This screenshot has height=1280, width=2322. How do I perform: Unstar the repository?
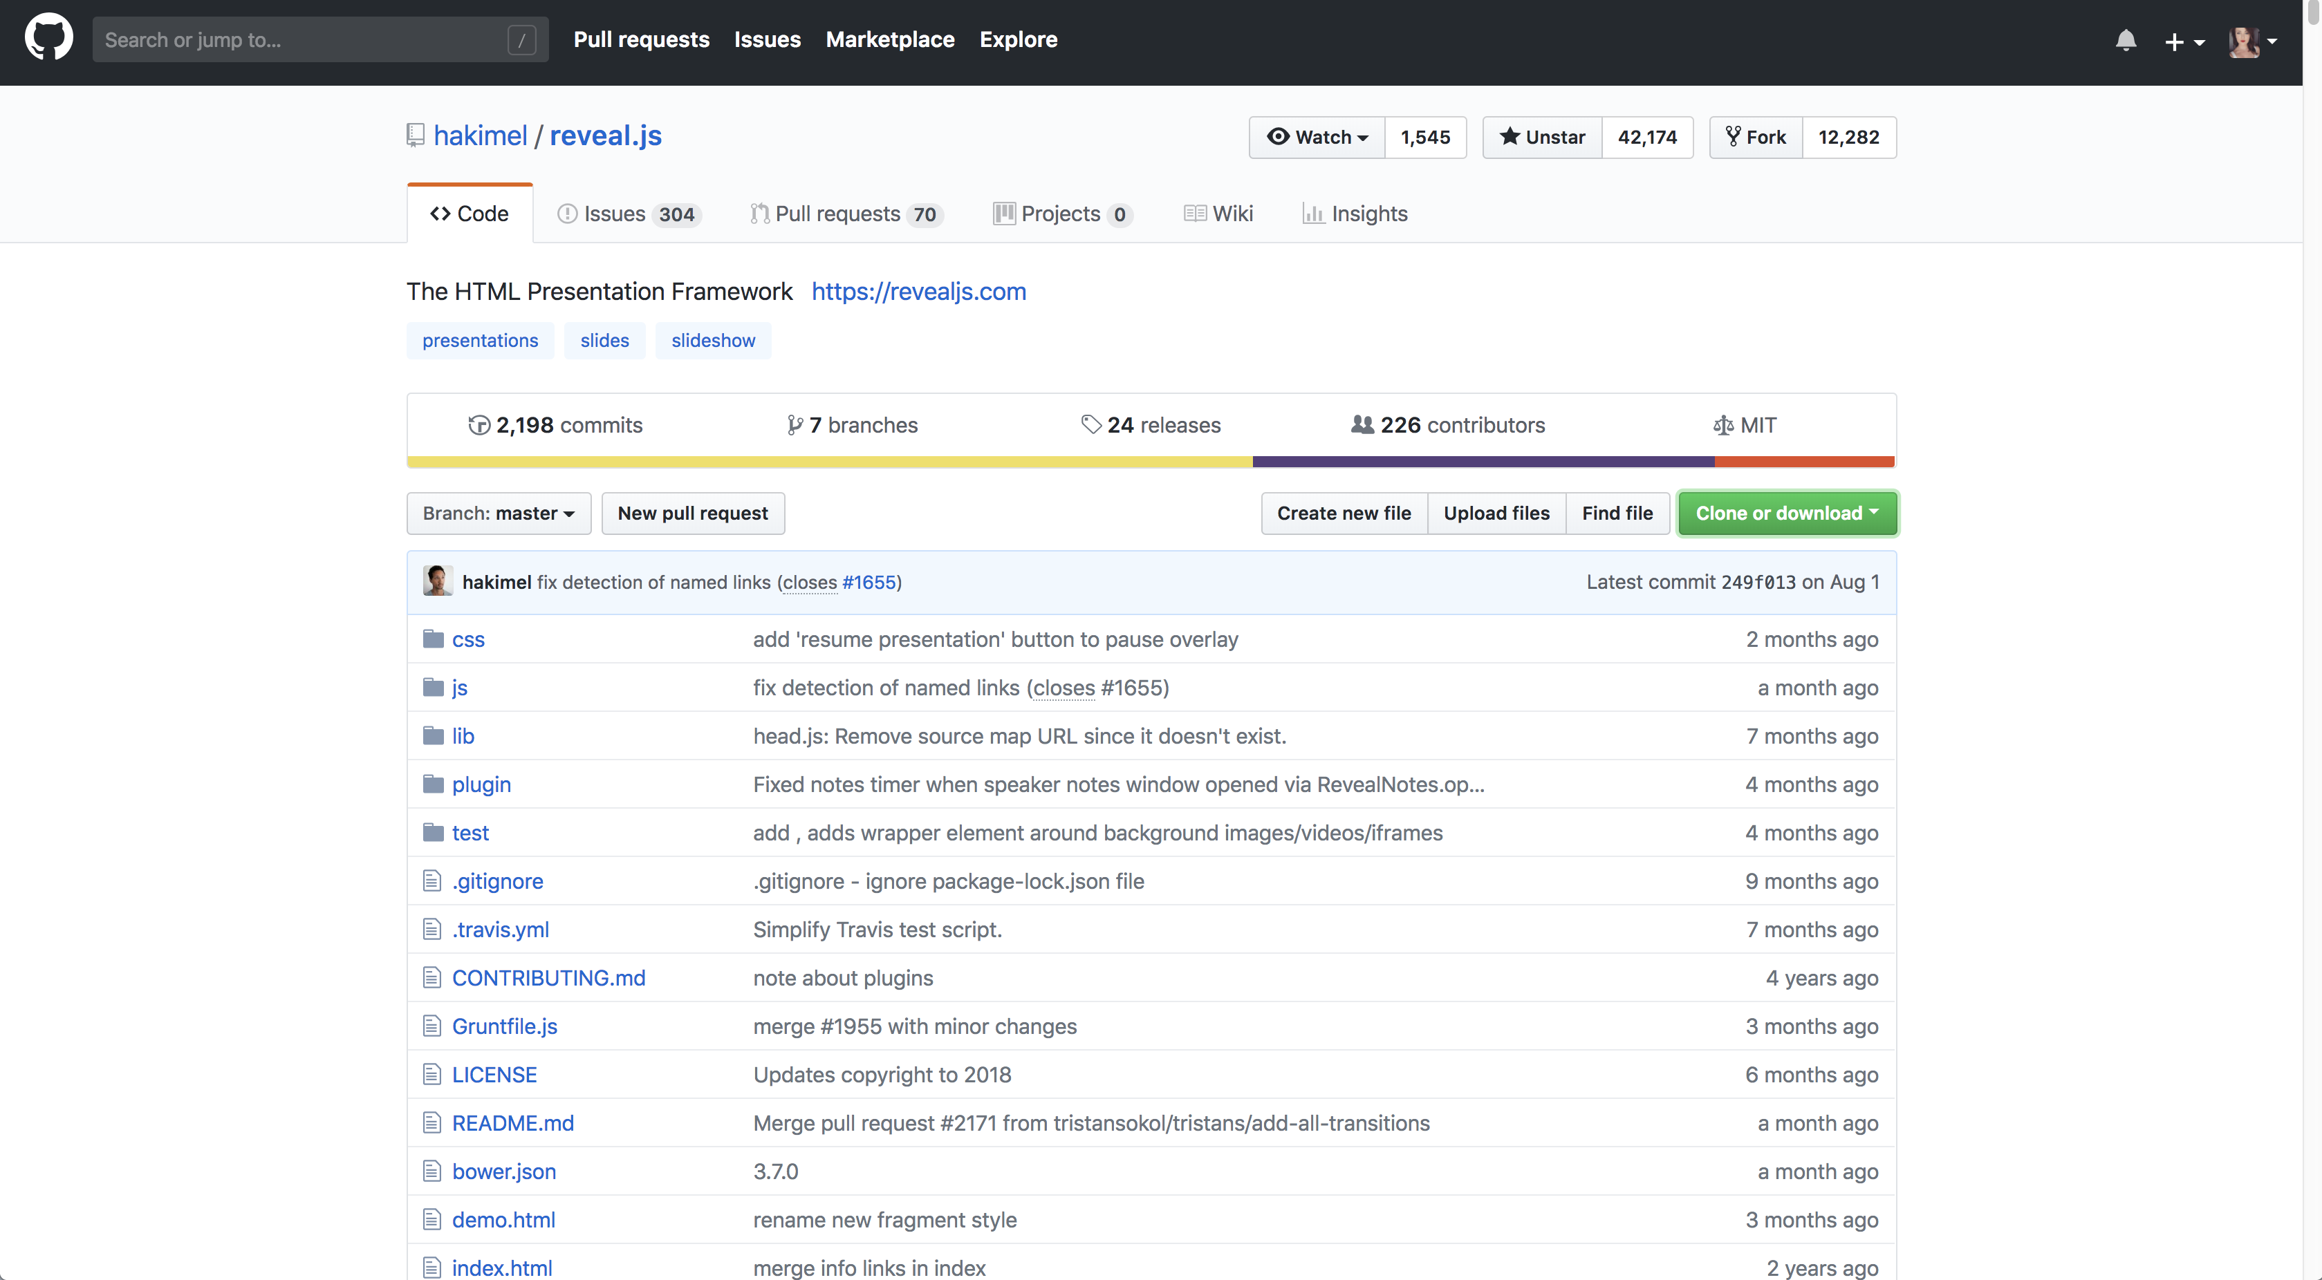point(1542,137)
